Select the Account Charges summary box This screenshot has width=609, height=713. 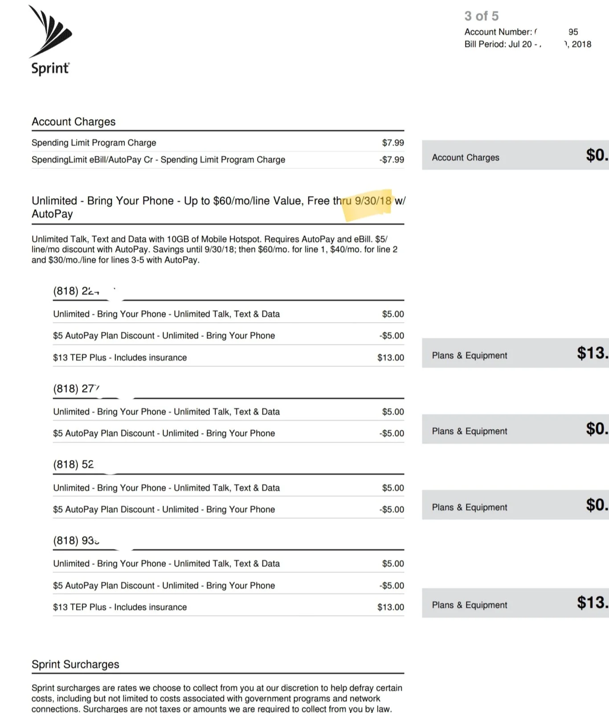point(515,155)
